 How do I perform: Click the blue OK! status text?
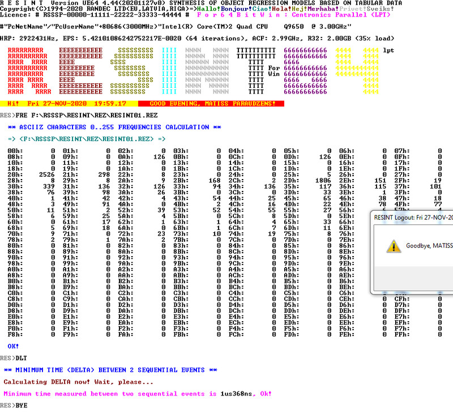pos(13,346)
